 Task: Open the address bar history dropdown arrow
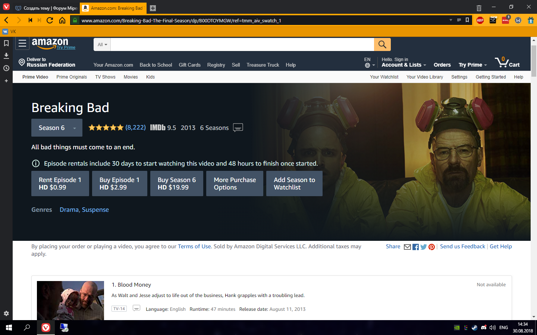tap(451, 20)
